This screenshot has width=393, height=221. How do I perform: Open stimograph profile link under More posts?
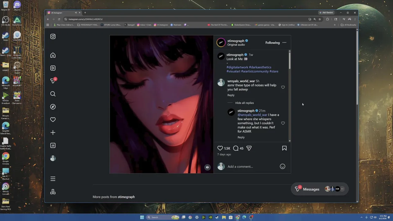[126, 197]
